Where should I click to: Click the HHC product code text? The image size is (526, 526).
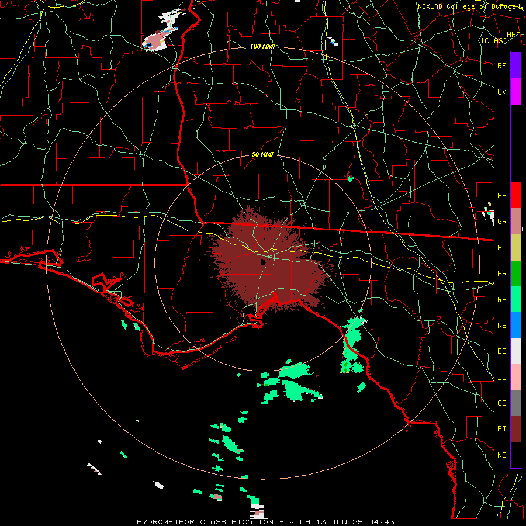[513, 35]
